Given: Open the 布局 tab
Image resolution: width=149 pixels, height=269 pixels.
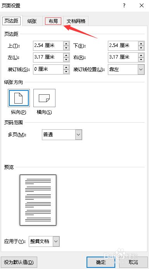Looking at the screenshot, I should pos(53,21).
